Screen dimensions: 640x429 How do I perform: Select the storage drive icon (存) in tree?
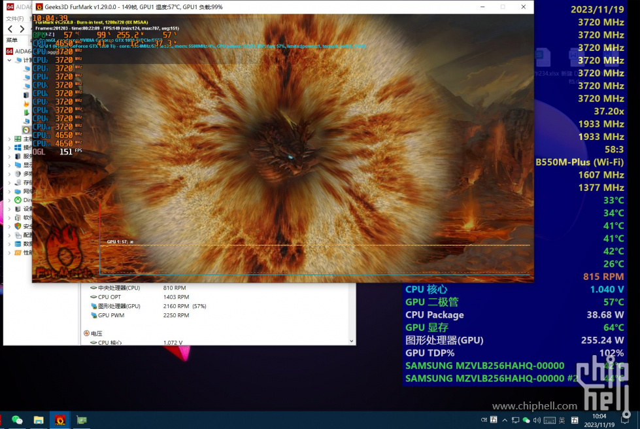tap(18, 182)
